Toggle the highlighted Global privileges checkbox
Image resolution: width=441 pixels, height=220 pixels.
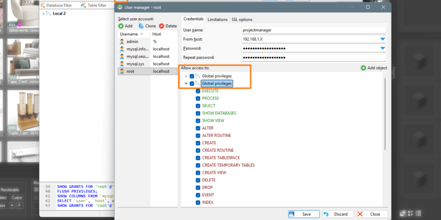(192, 84)
